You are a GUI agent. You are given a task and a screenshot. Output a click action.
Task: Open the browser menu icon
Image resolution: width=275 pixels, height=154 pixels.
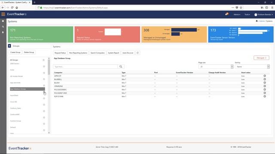272,8
